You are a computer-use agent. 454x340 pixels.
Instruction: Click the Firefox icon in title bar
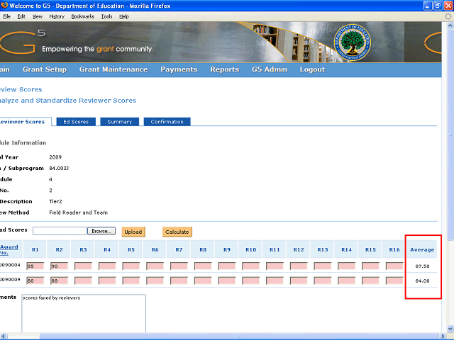point(4,6)
